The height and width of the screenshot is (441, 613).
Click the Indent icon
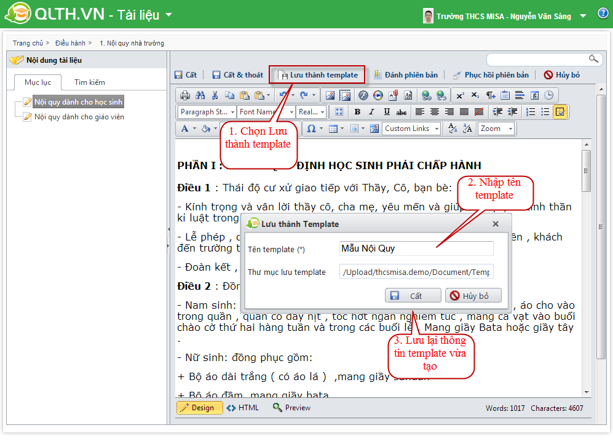click(x=497, y=112)
